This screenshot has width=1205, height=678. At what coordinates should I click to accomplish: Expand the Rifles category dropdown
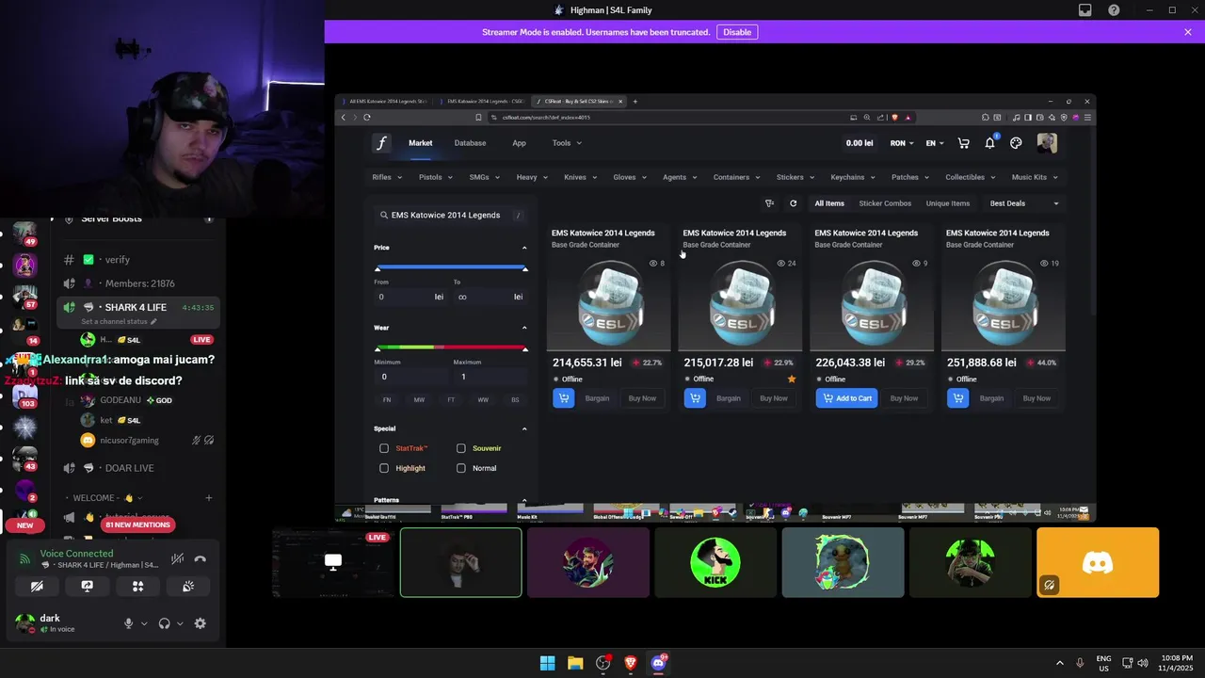pos(387,177)
